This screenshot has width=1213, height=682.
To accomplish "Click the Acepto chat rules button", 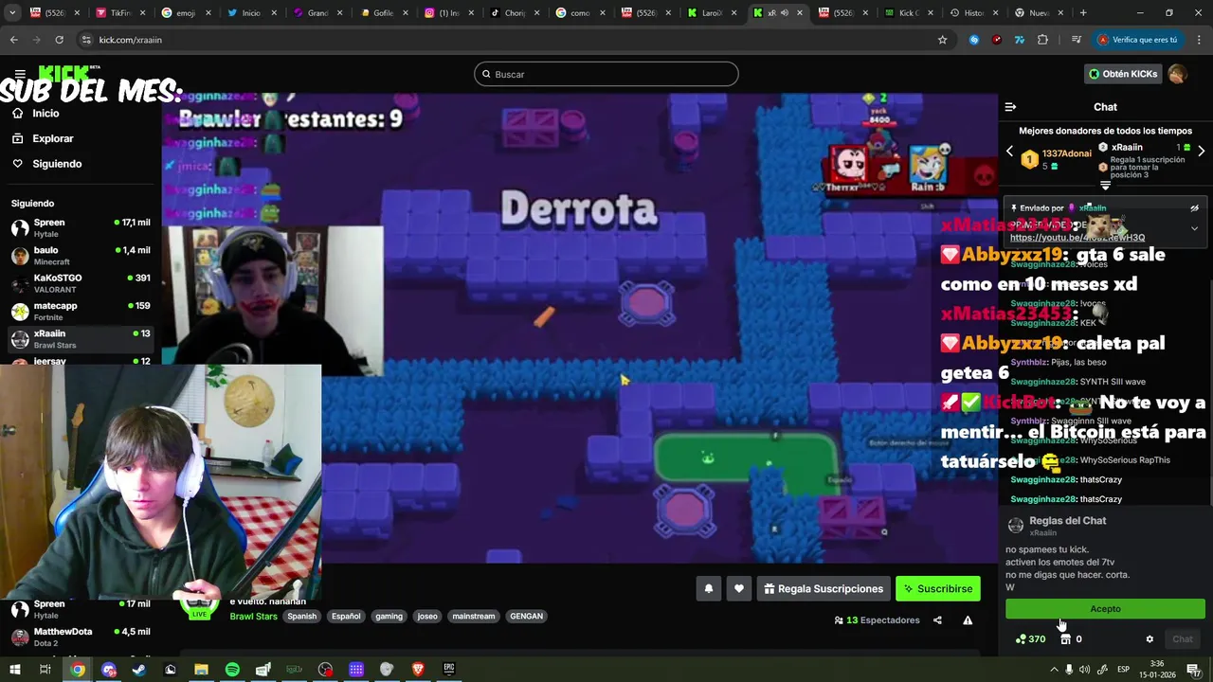I will point(1105,609).
